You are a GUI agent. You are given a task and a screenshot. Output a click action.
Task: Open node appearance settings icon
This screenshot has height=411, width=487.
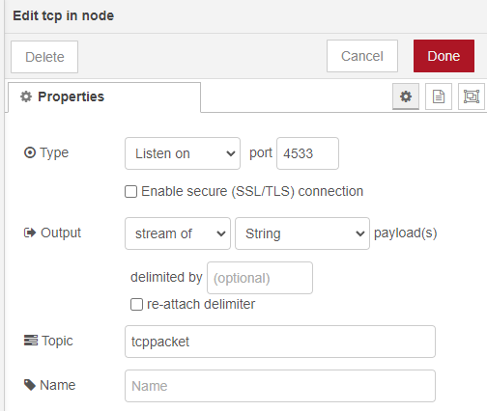click(x=472, y=96)
